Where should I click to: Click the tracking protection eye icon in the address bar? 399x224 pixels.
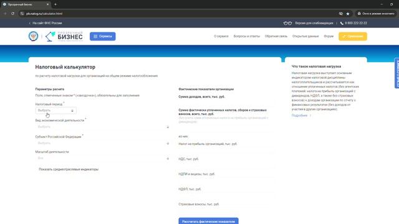(x=341, y=14)
